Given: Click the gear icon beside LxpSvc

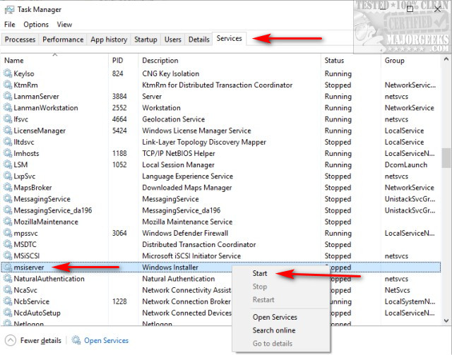Looking at the screenshot, I should [x=8, y=176].
